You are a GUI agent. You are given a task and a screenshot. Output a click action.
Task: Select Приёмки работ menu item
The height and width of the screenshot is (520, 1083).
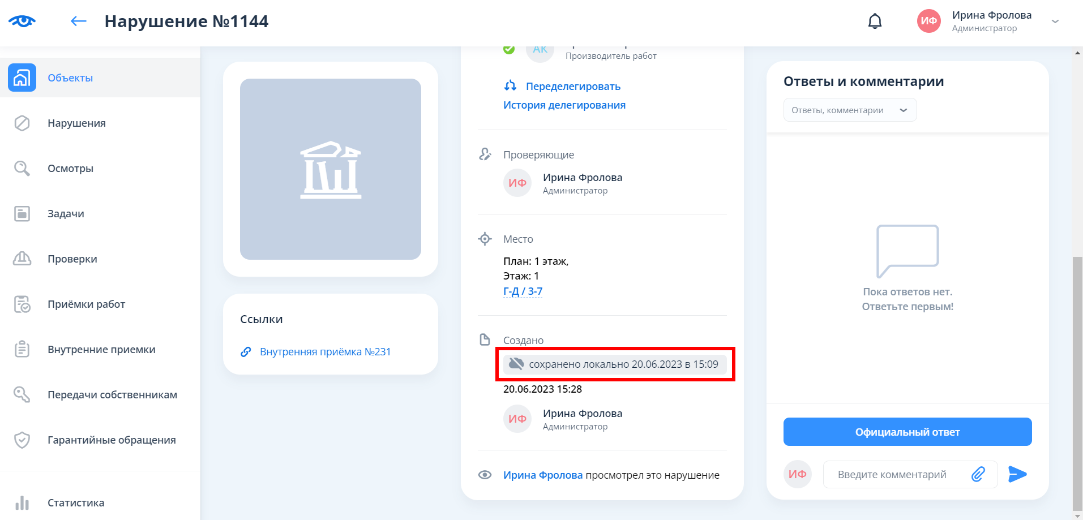(x=86, y=304)
